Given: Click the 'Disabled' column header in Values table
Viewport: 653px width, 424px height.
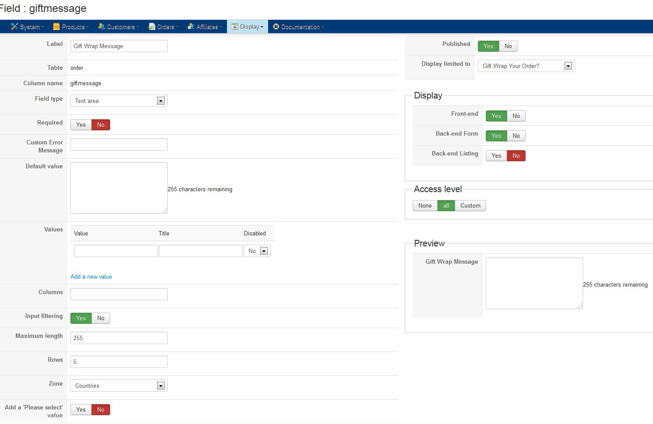Looking at the screenshot, I should click(x=255, y=234).
